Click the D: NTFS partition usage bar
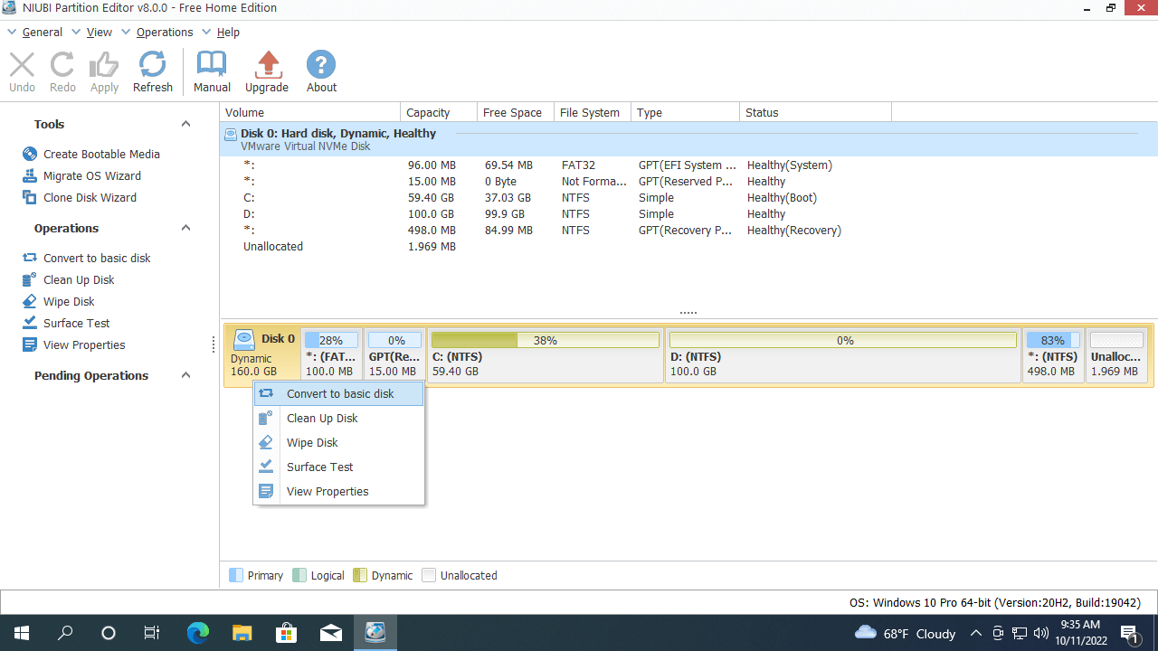 click(x=842, y=340)
